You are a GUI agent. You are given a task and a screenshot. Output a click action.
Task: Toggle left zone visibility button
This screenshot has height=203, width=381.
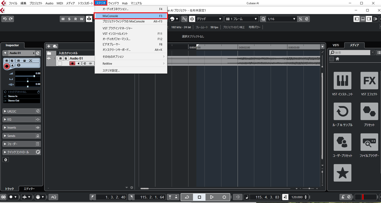[357, 19]
